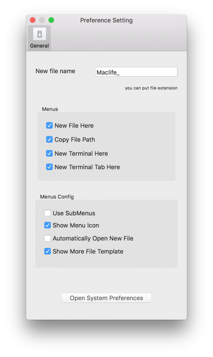Enable Automatically Open New File
Screen dimensions: 213x357
[47, 238]
